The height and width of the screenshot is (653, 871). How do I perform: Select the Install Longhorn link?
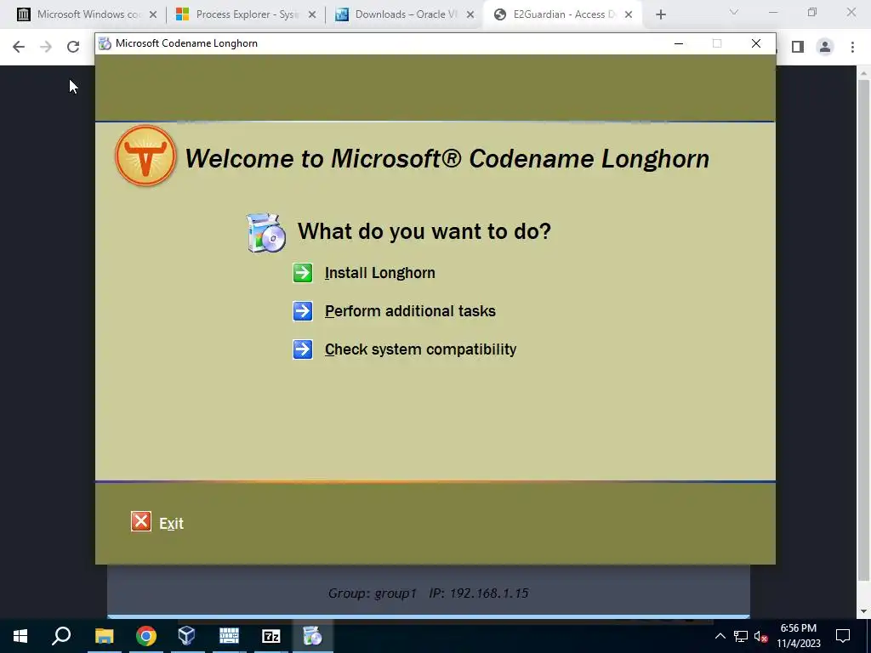point(380,273)
